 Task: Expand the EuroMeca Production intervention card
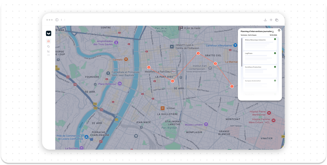(260, 71)
